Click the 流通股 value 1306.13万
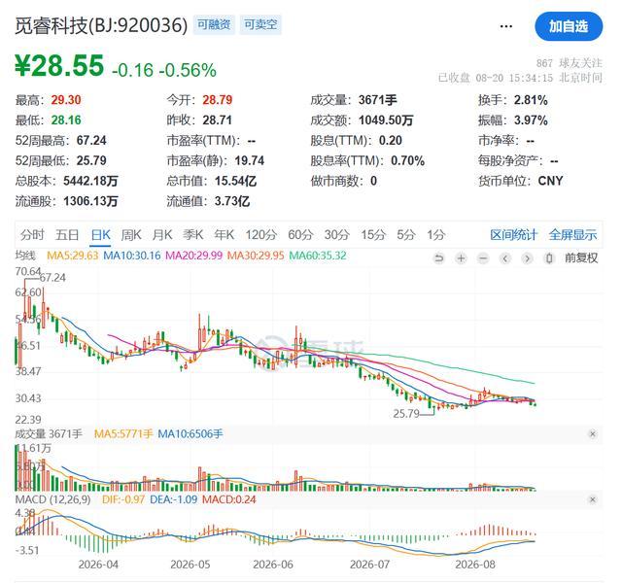 tap(90, 201)
